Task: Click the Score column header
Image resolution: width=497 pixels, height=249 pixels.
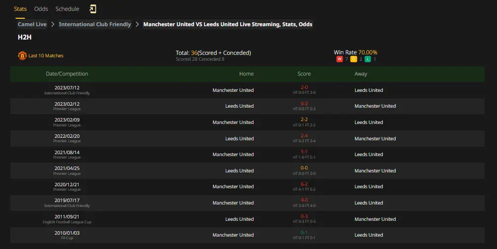Action: pyautogui.click(x=304, y=74)
